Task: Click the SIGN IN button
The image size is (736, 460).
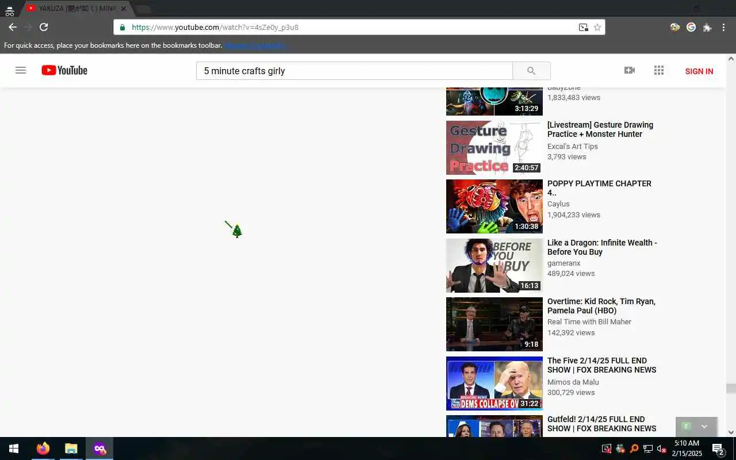Action: point(699,71)
